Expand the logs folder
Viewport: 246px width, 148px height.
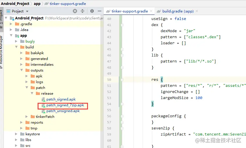27,82
